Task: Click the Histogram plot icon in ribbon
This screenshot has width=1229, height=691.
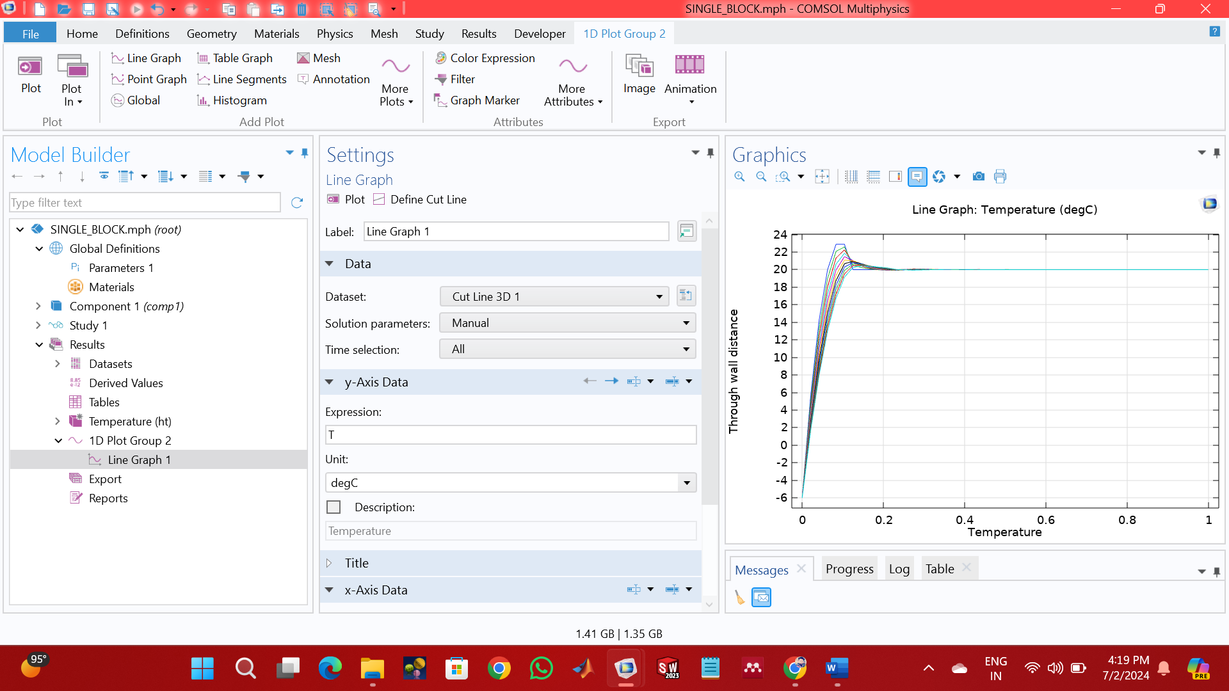Action: [x=203, y=100]
